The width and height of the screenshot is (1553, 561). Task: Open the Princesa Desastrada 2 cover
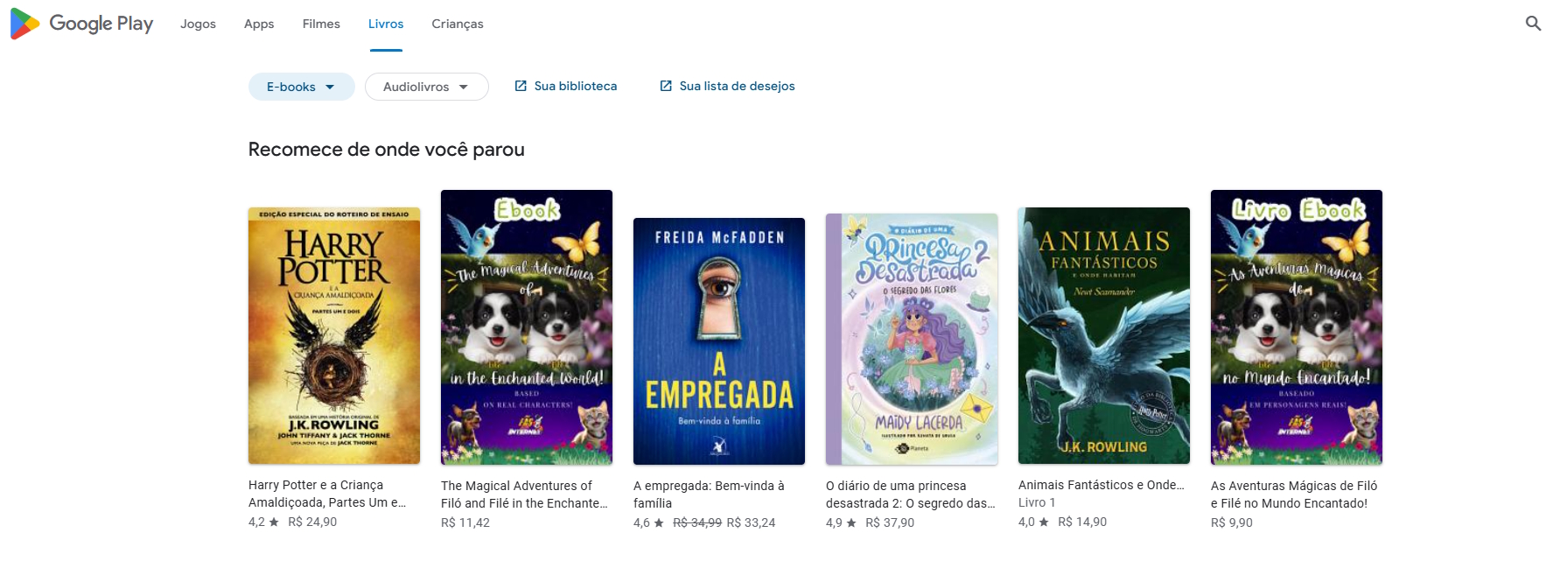912,340
